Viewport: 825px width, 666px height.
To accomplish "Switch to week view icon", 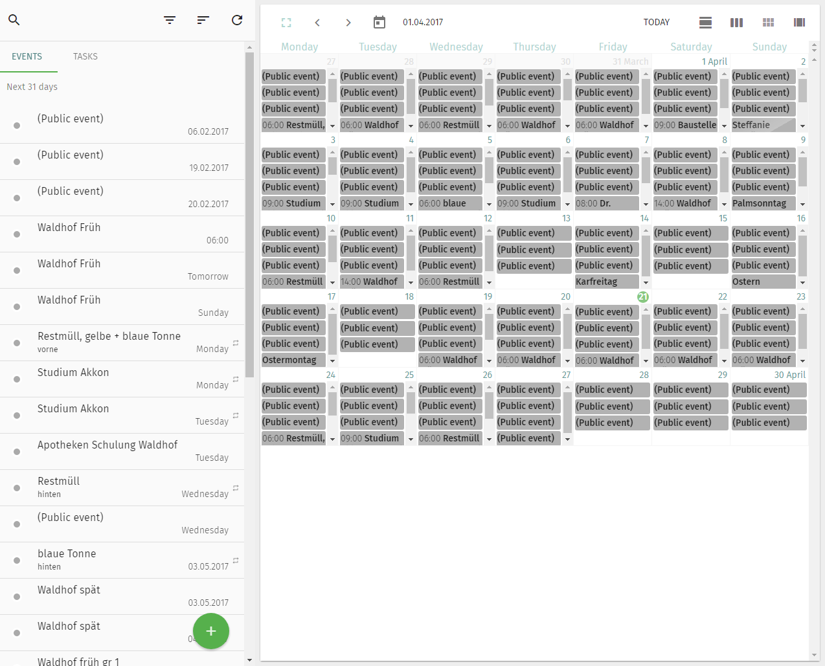I will click(x=737, y=23).
